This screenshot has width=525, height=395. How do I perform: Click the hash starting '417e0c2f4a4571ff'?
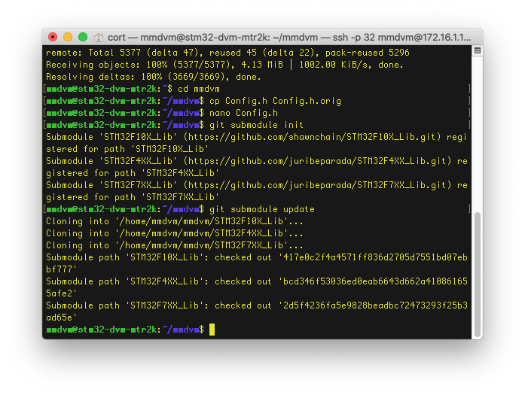point(375,257)
